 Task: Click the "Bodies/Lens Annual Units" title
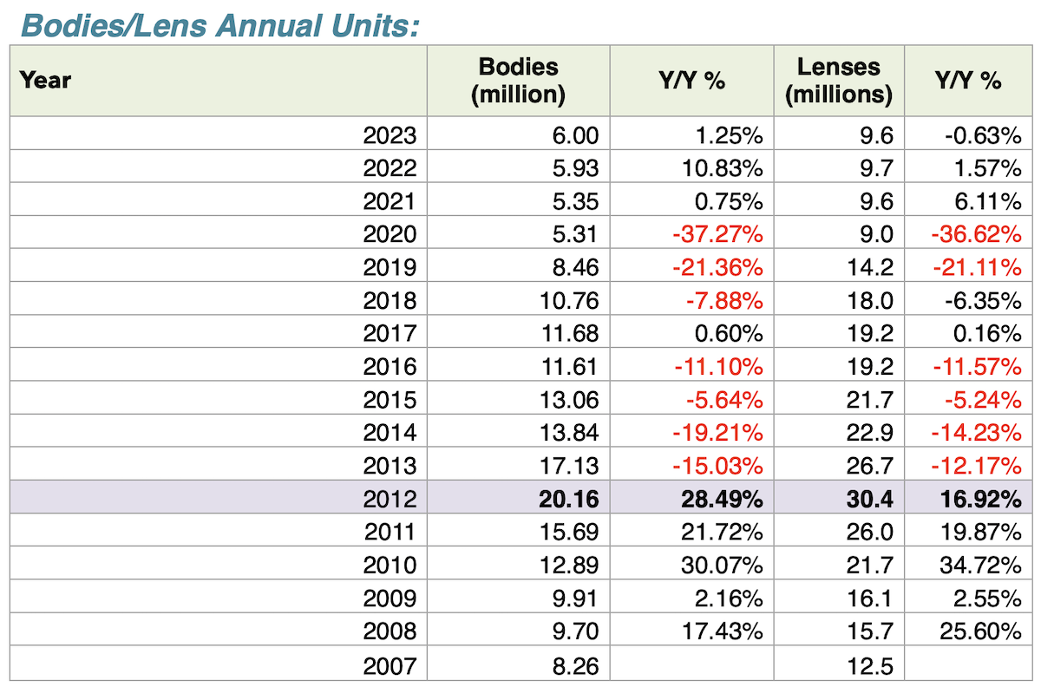[219, 25]
